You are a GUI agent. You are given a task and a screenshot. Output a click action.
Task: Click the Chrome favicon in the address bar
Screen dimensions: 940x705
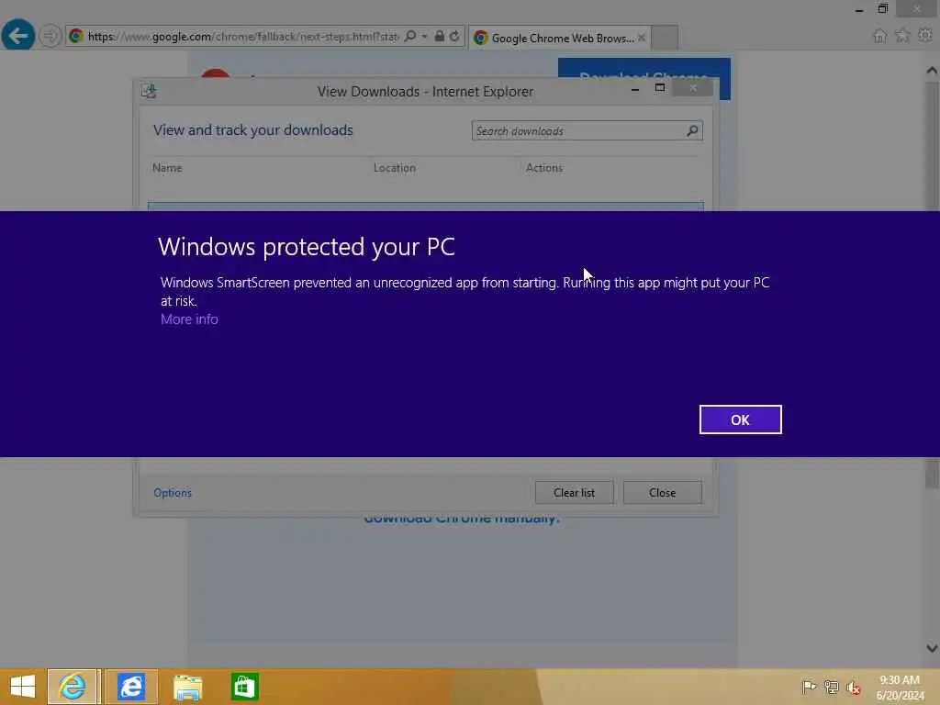point(76,36)
